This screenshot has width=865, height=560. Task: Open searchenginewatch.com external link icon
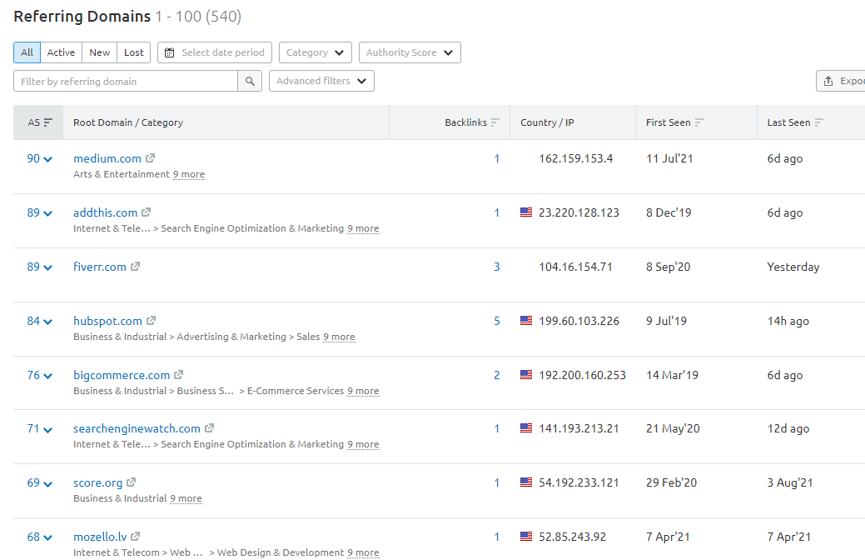[x=209, y=428]
